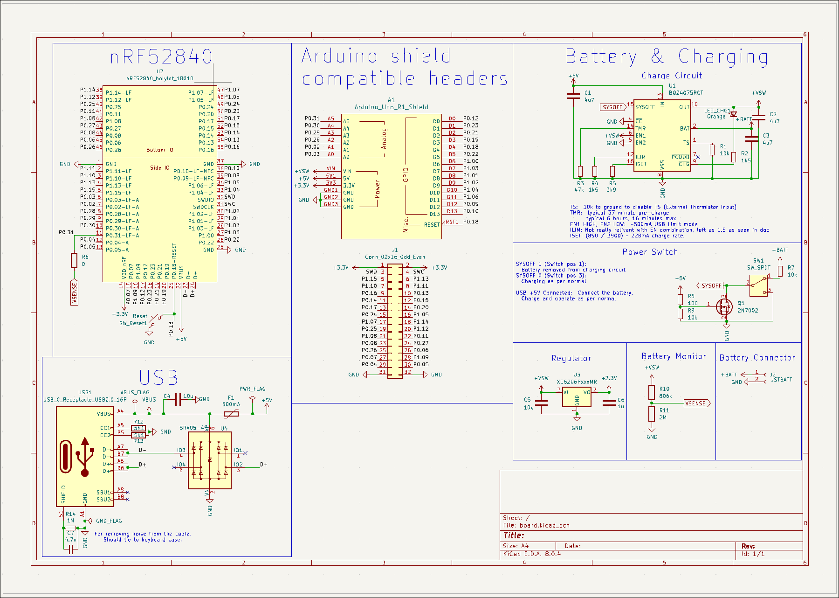Click the SW_Reset1 reset pushbutton symbol

(155, 318)
